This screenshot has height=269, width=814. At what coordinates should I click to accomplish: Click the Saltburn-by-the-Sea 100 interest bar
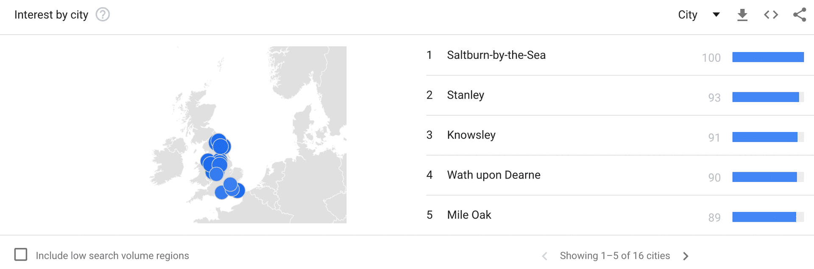pos(768,57)
